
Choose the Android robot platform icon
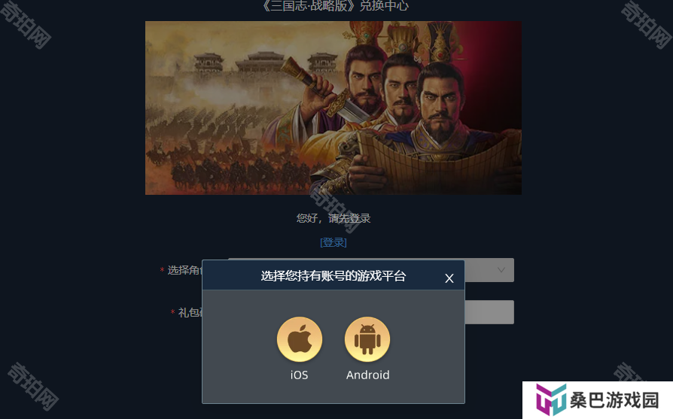click(x=367, y=339)
